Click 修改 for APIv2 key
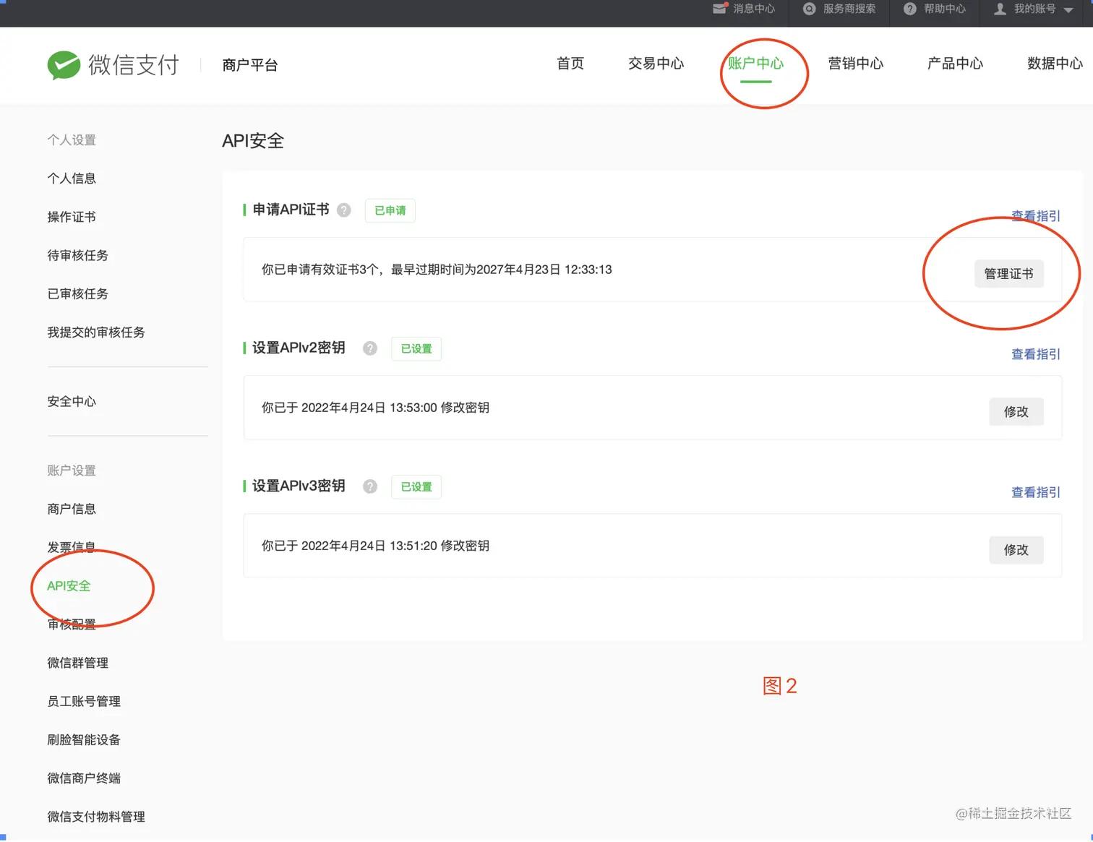This screenshot has height=842, width=1093. 1016,412
